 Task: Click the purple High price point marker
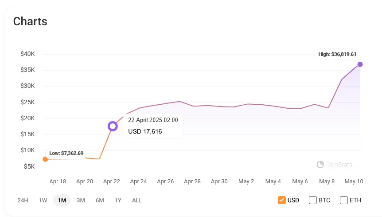(360, 64)
